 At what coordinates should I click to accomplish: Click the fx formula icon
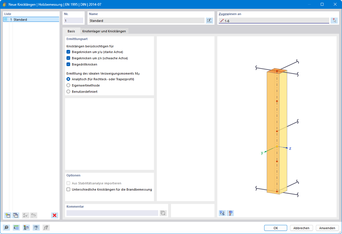pyautogui.click(x=46, y=227)
